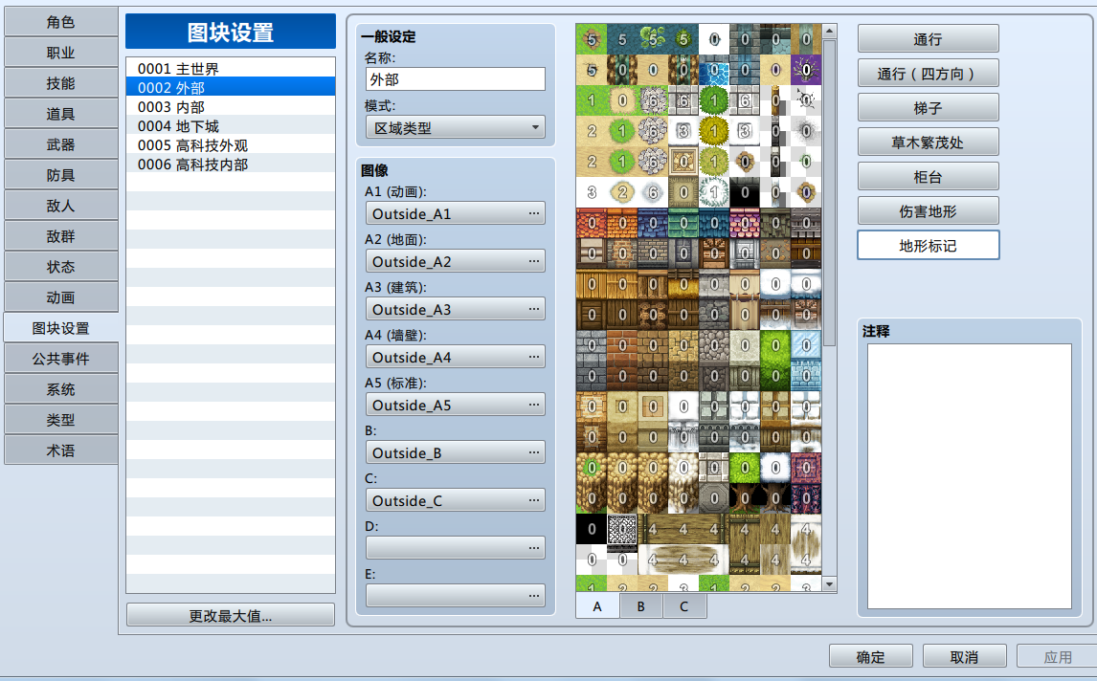Switch to the 道具 tab
Image resolution: width=1097 pixels, height=681 pixels.
(x=61, y=114)
